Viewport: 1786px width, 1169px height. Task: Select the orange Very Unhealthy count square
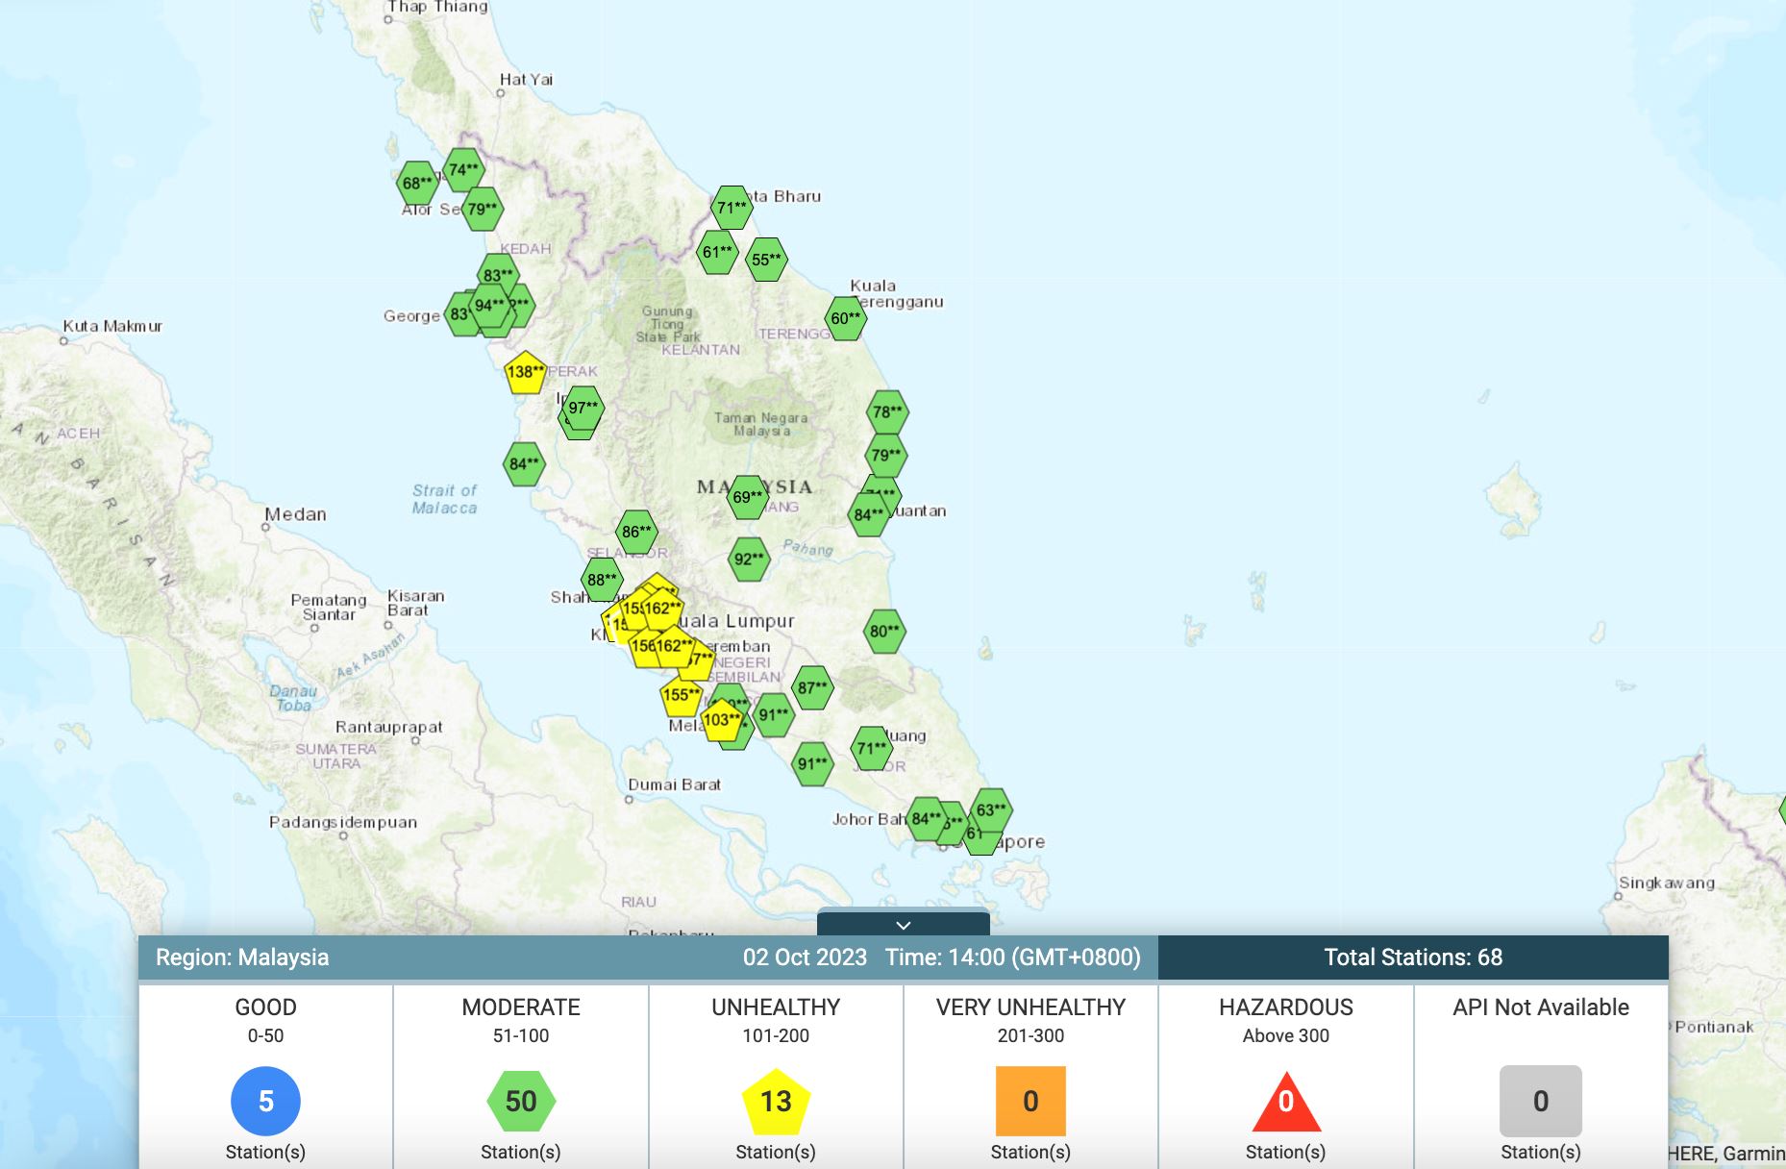(x=1030, y=1101)
